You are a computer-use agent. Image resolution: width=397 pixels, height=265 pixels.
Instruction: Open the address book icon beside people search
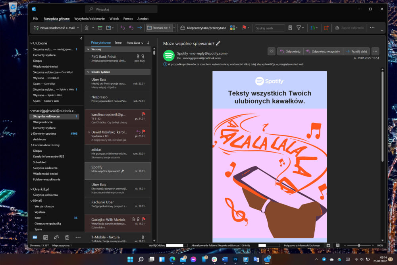[290, 28]
